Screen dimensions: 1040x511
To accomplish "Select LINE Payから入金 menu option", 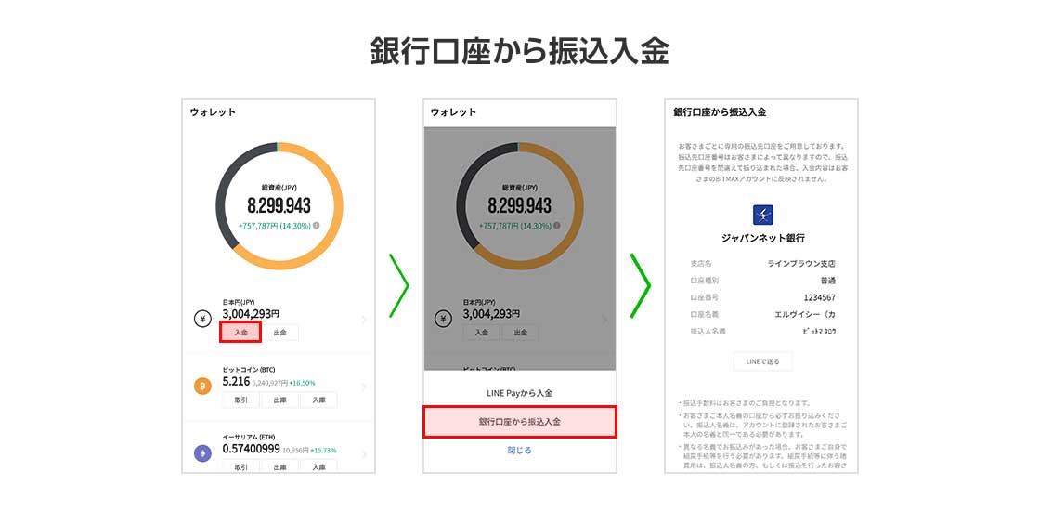I will pos(520,393).
